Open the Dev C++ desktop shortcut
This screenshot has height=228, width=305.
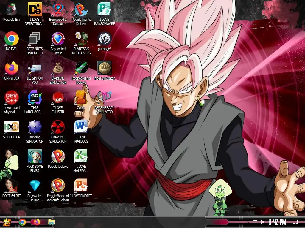point(12,102)
